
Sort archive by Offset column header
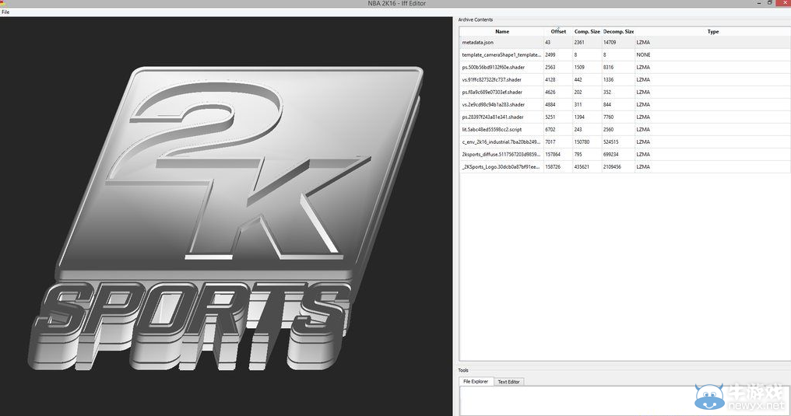click(558, 31)
